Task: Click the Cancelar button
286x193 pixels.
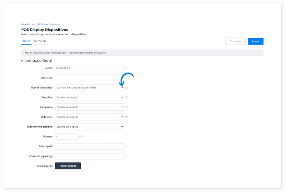Action: tap(235, 41)
